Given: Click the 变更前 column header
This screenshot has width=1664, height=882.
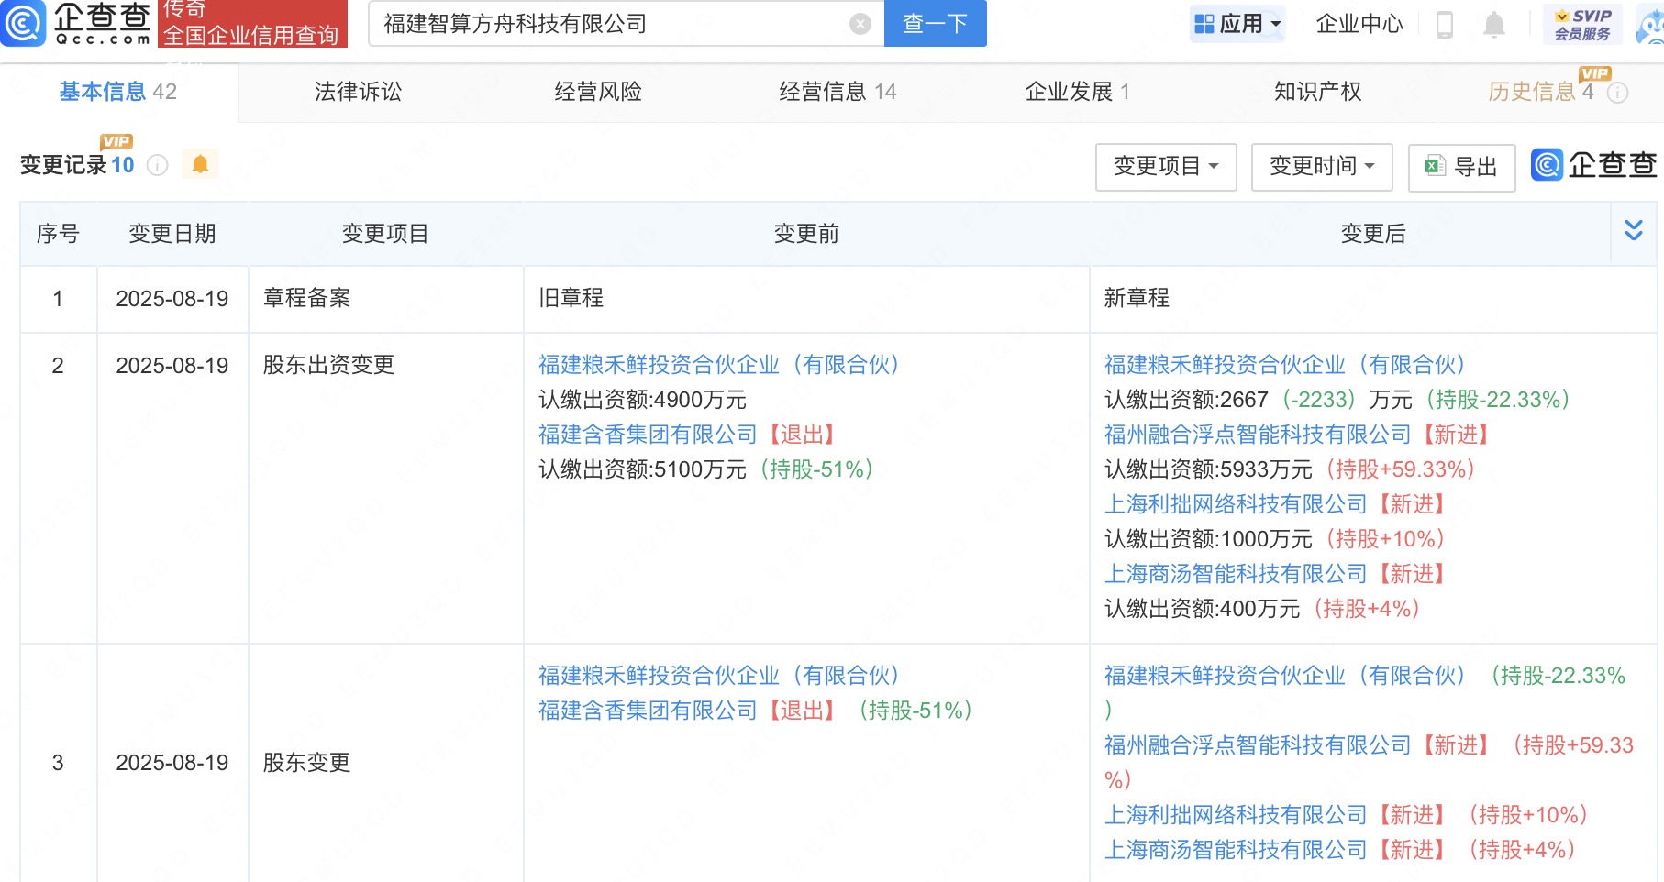Looking at the screenshot, I should tap(806, 234).
